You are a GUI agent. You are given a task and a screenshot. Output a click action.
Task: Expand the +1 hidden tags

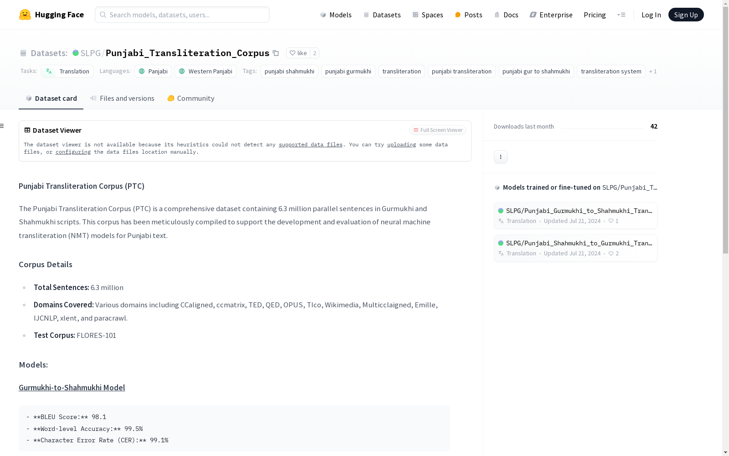point(653,71)
